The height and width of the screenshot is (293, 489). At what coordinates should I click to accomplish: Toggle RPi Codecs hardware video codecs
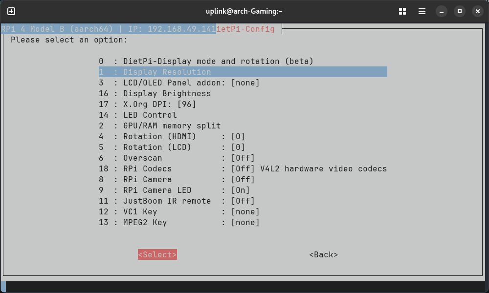pos(242,169)
